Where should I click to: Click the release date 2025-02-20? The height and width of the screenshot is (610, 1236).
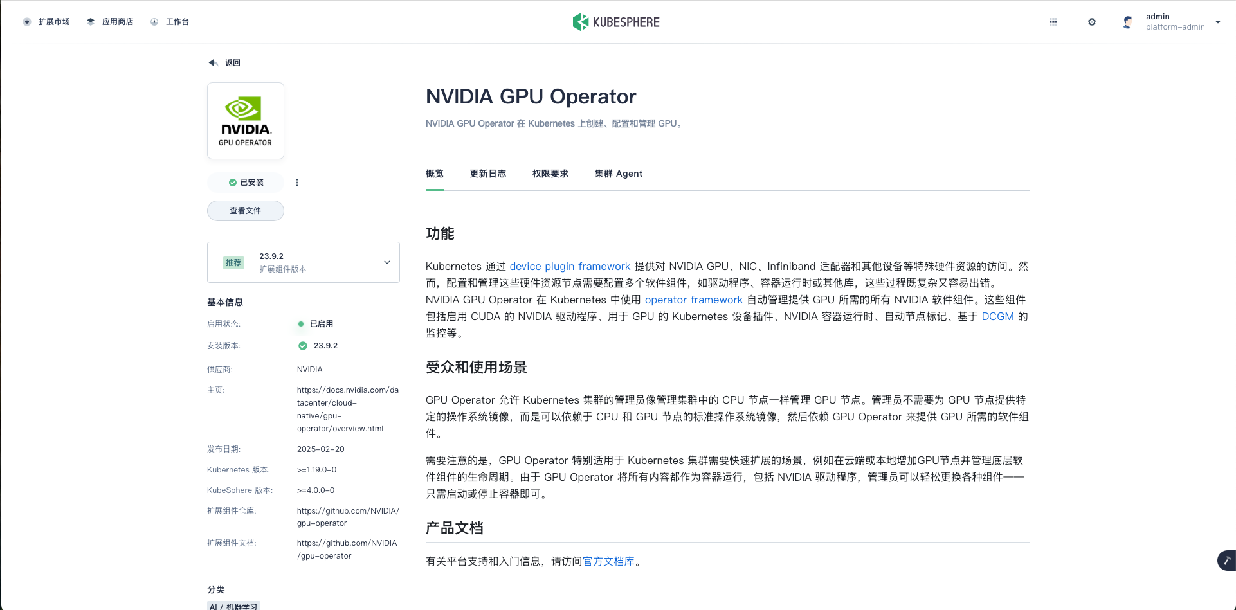[321, 449]
